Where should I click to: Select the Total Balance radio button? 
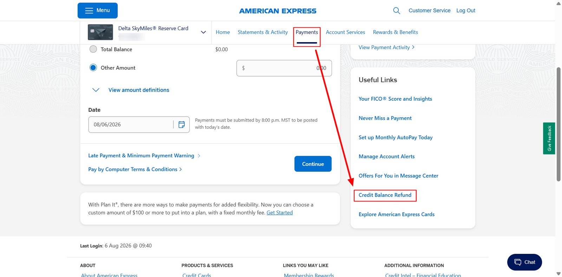93,49
